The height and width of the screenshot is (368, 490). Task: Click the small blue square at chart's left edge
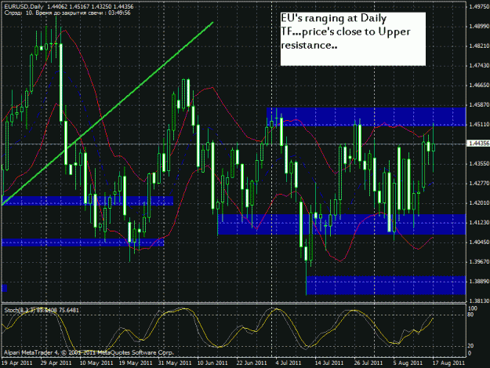click(x=5, y=288)
